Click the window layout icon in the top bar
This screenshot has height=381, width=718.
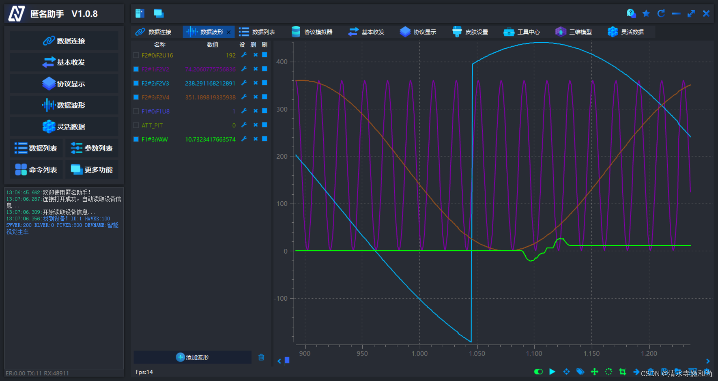coord(159,13)
